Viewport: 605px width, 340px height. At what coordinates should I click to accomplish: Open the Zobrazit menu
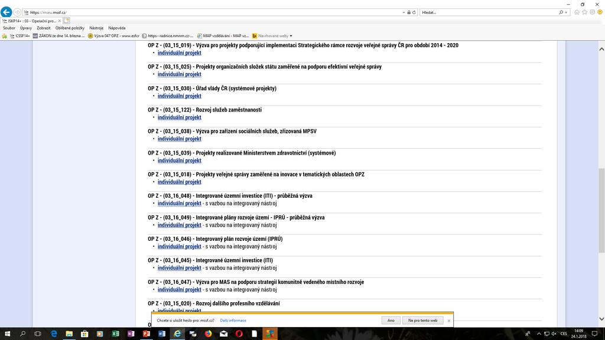tap(44, 28)
